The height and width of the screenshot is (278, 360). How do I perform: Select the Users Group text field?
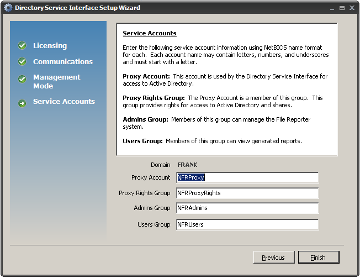[247, 224]
